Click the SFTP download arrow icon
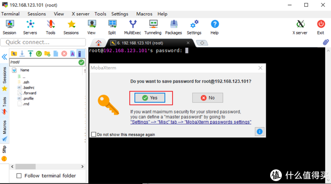Image resolution: width=331 pixels, height=184 pixels. pos(22,54)
